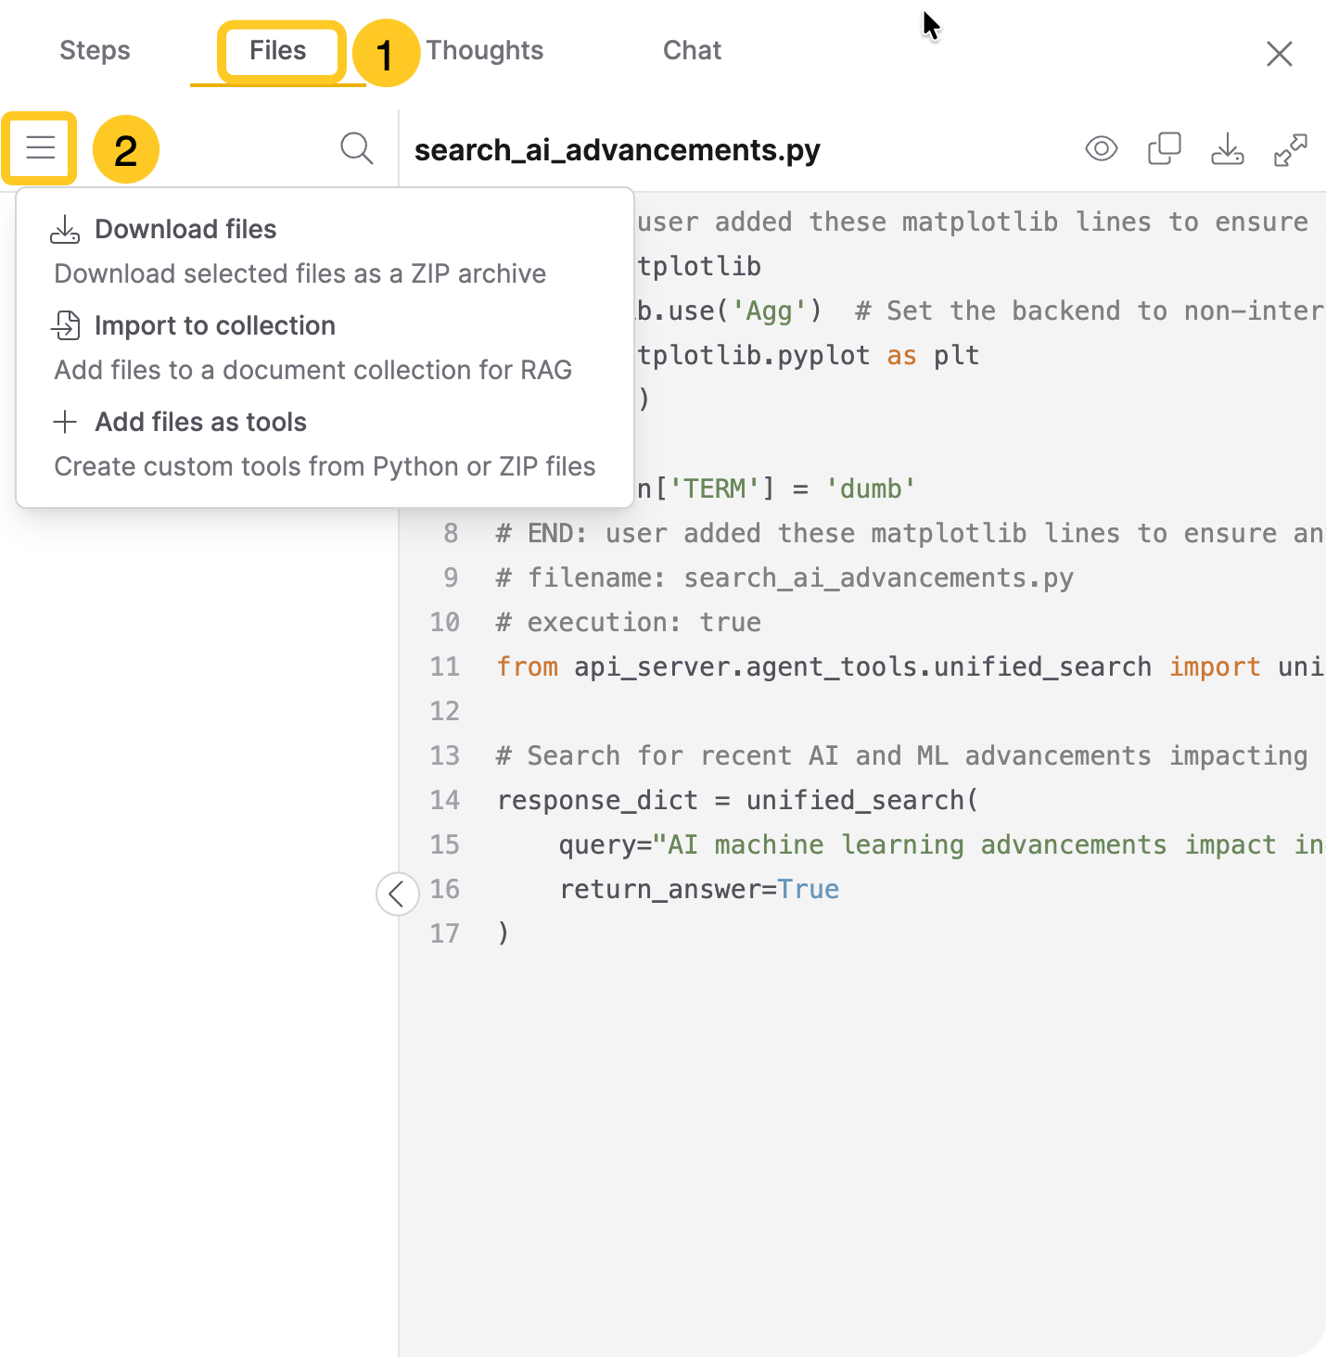Collapse the file sidebar with chevron
1326x1357 pixels.
pos(397,894)
